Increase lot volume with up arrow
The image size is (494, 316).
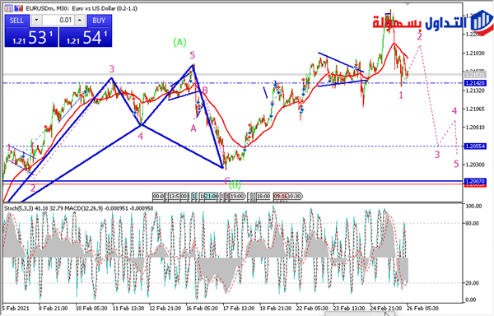80,20
